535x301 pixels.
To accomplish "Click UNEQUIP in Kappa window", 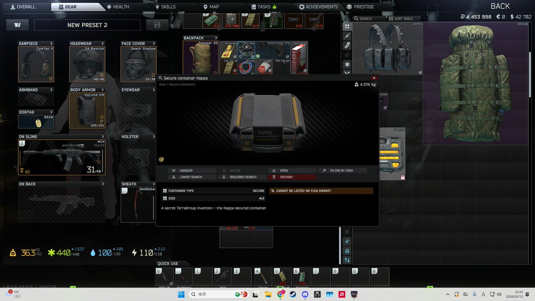I will [x=192, y=171].
